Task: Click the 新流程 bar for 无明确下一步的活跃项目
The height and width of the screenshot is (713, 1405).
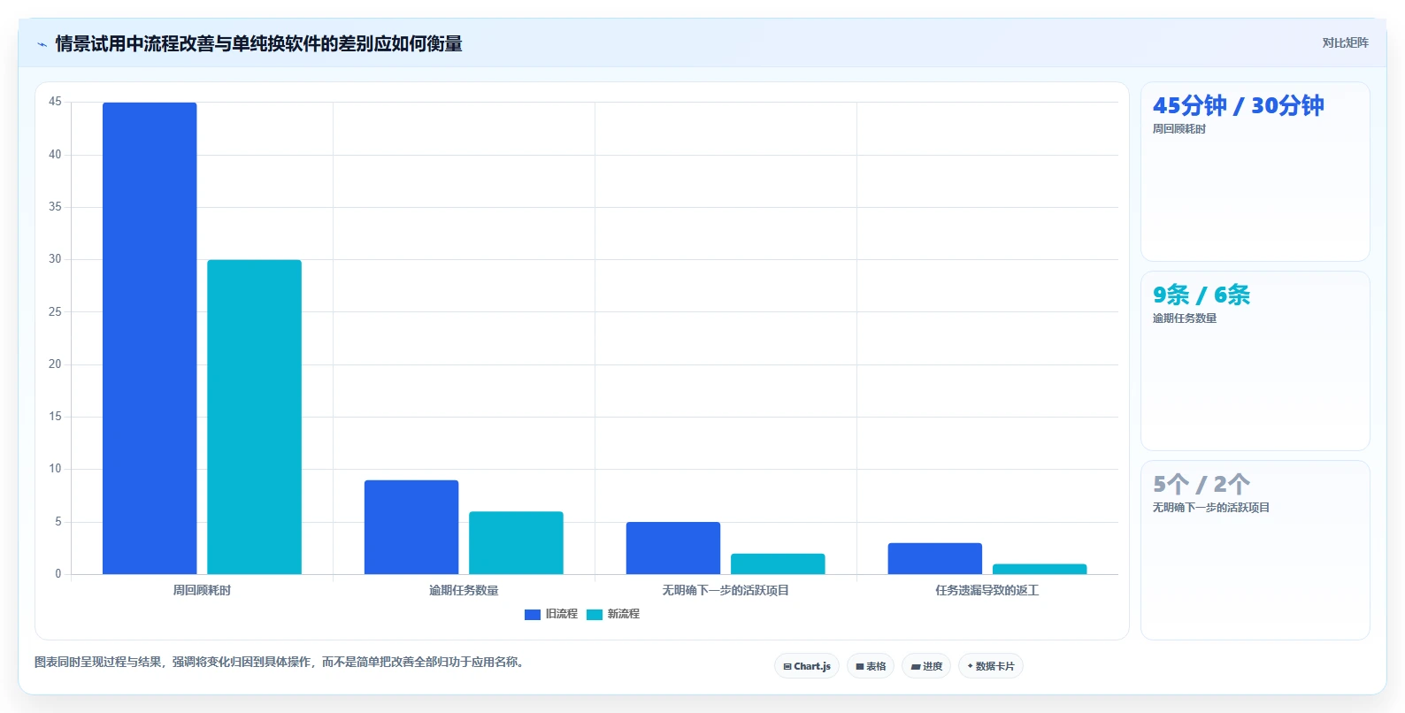Action: [x=778, y=563]
